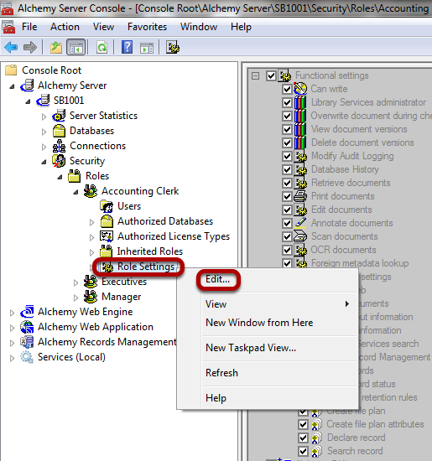The image size is (432, 461).
Task: Open the File menu
Action: 29,27
